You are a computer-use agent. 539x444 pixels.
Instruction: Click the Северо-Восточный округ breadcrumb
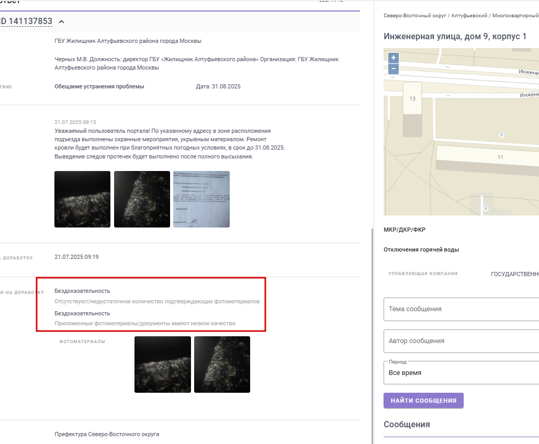[415, 16]
